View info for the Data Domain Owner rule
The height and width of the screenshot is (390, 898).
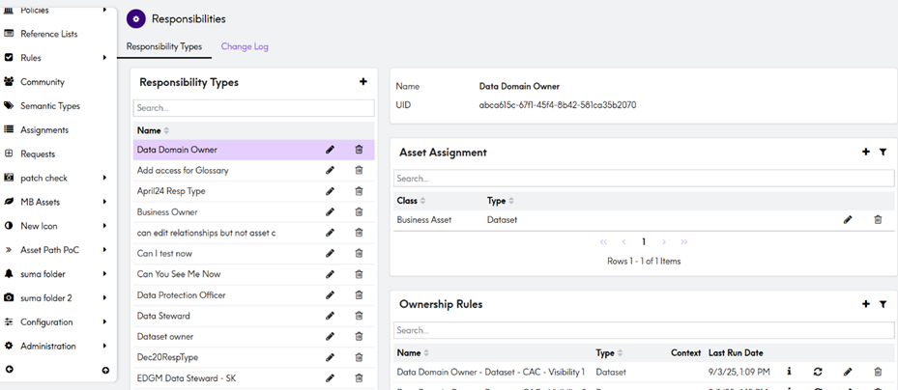[x=789, y=372]
